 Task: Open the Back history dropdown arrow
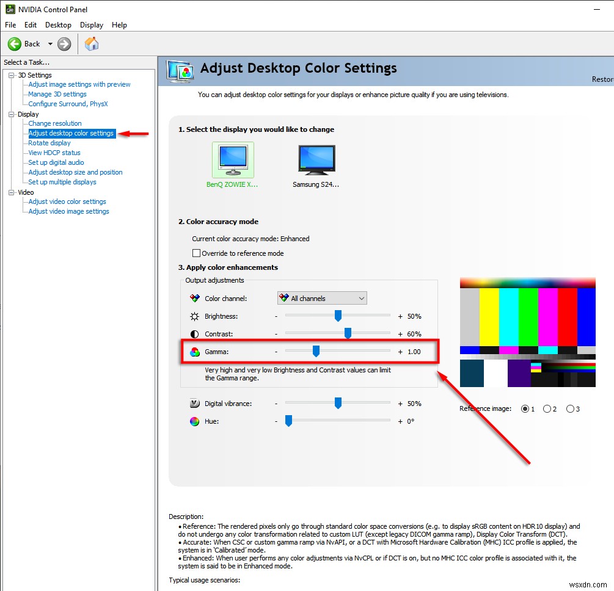(x=50, y=44)
